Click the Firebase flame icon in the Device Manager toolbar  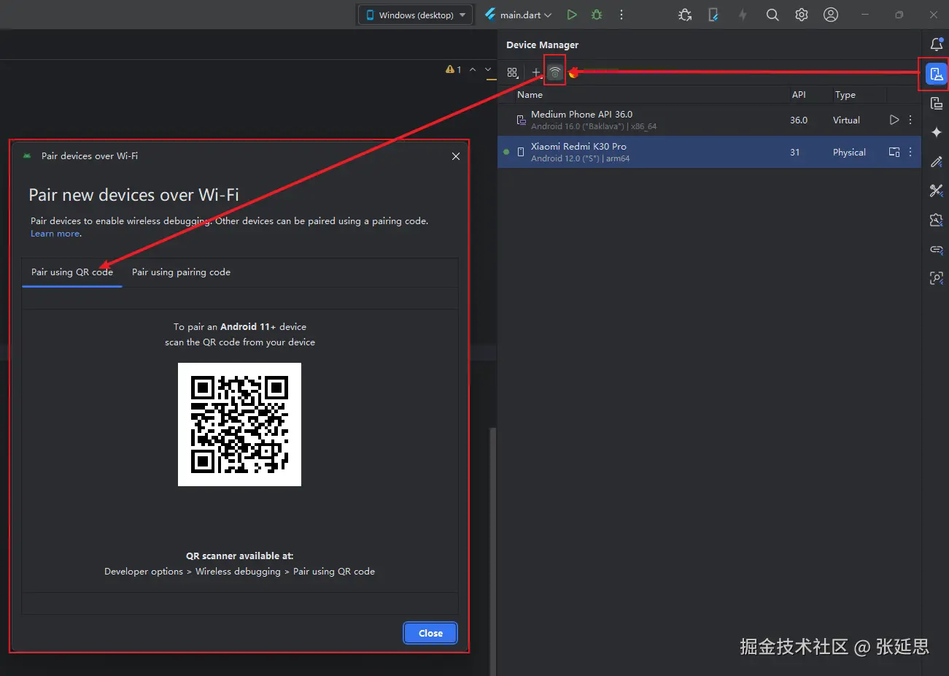coord(573,72)
